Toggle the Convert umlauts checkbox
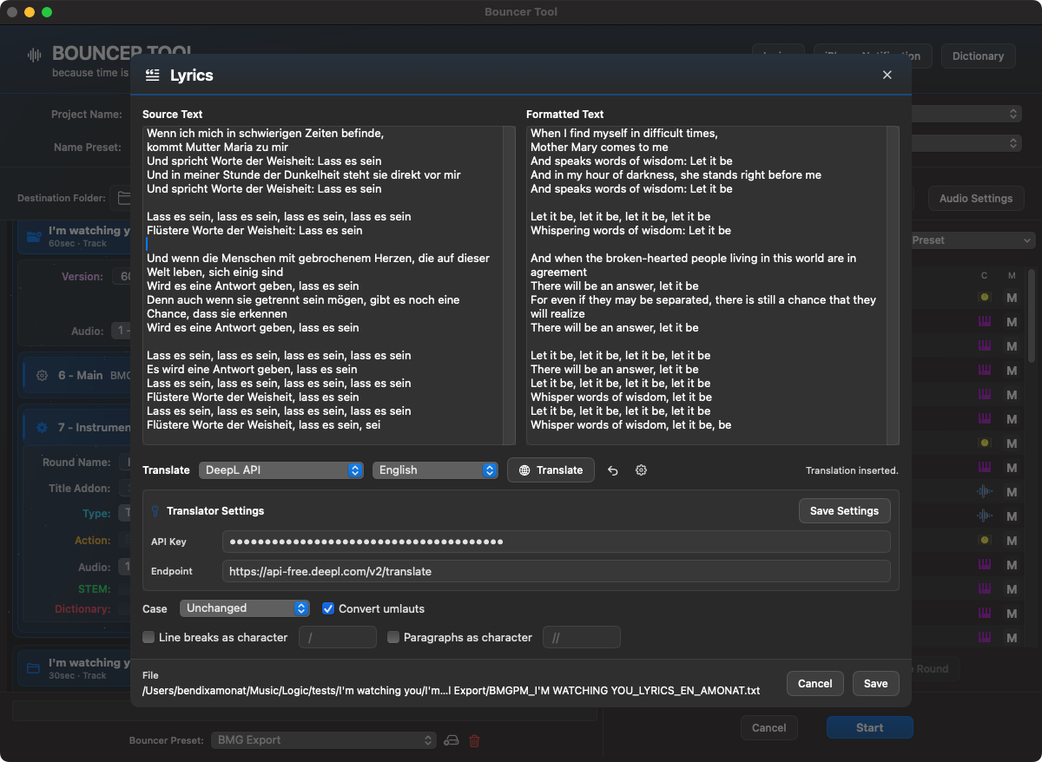Viewport: 1042px width, 762px height. pos(328,608)
